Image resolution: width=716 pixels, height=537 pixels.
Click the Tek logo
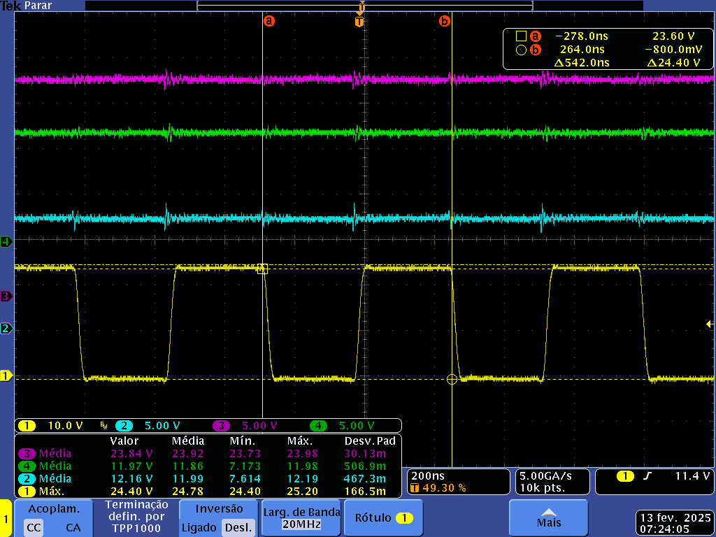10,6
